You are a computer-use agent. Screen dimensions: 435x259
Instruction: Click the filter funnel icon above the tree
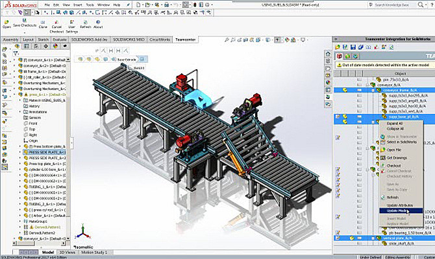coord(16,53)
